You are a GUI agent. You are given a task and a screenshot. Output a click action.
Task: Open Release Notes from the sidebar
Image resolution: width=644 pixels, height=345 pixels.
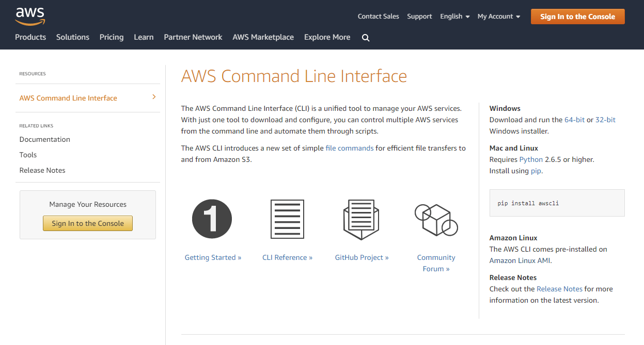[x=42, y=170]
